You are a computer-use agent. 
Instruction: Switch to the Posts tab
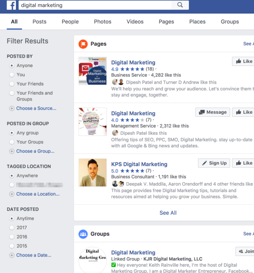tap(40, 21)
